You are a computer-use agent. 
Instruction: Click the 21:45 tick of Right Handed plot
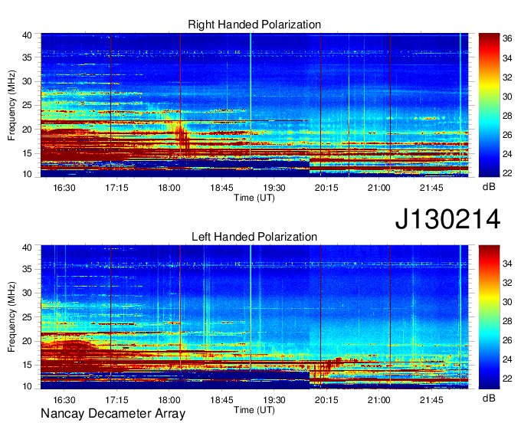coord(431,188)
